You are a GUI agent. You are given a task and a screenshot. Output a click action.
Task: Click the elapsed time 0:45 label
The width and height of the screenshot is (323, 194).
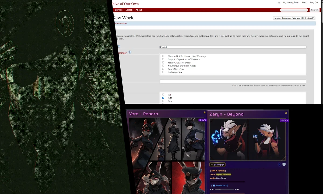pos(212,189)
